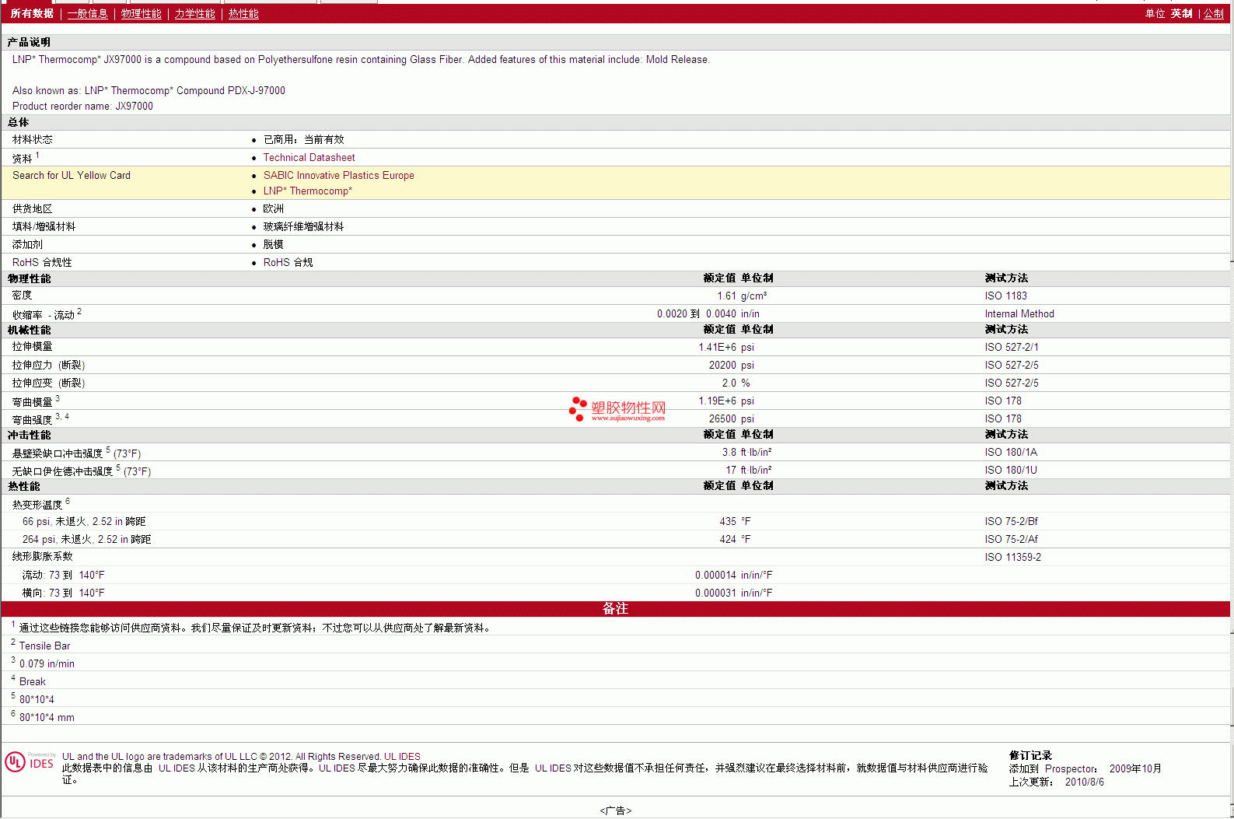The height and width of the screenshot is (819, 1234).
Task: Click the 填料/增强材料 row label
Action: 44,227
